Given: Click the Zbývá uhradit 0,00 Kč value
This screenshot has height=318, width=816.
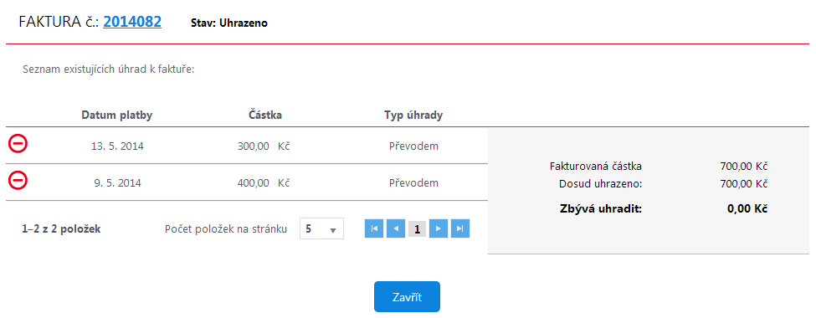Looking at the screenshot, I should point(748,209).
